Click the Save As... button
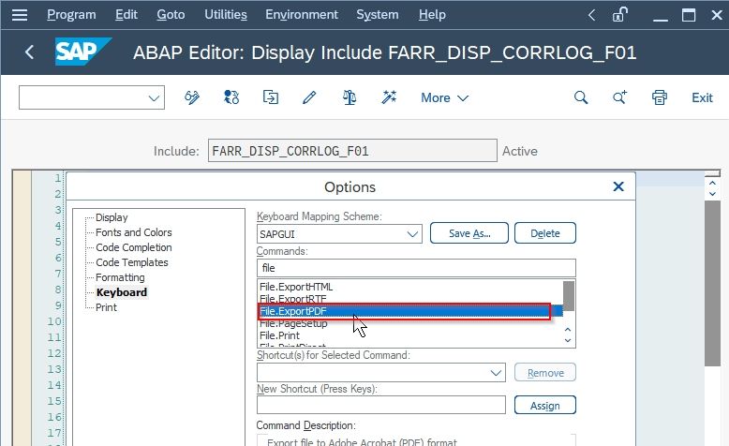729x446 pixels. [x=469, y=233]
